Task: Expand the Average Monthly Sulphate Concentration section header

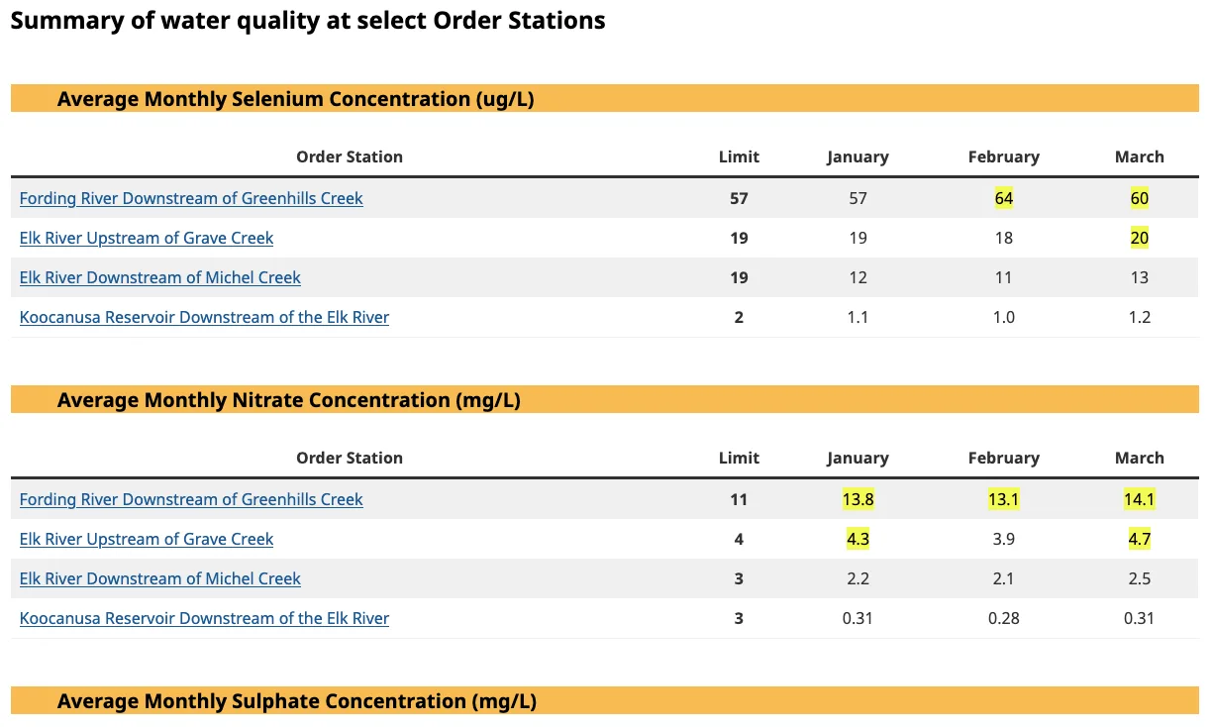Action: coord(296,701)
